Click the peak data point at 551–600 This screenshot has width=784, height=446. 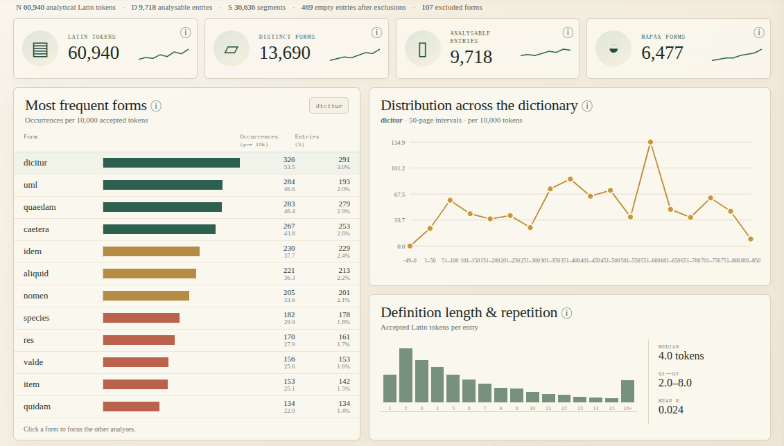click(x=650, y=143)
